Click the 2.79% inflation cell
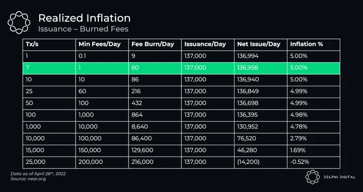 pyautogui.click(x=314, y=138)
